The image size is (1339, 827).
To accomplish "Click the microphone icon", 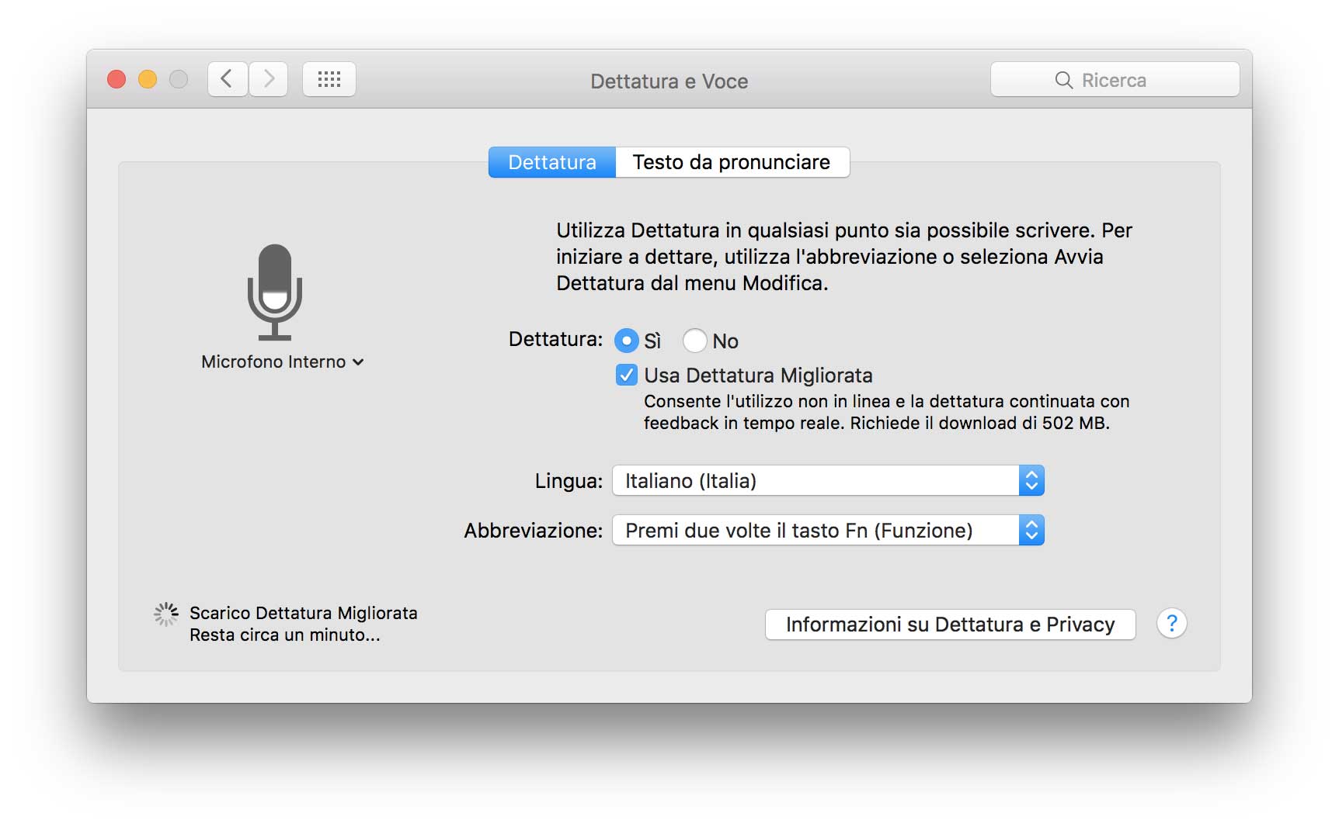I will (275, 292).
